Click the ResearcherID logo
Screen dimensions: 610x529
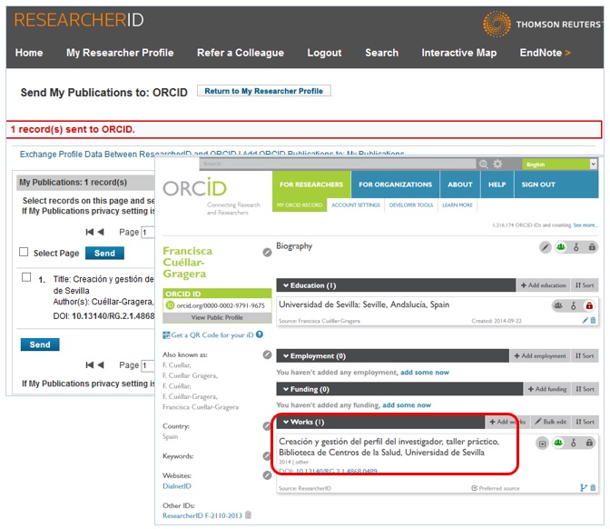click(79, 20)
